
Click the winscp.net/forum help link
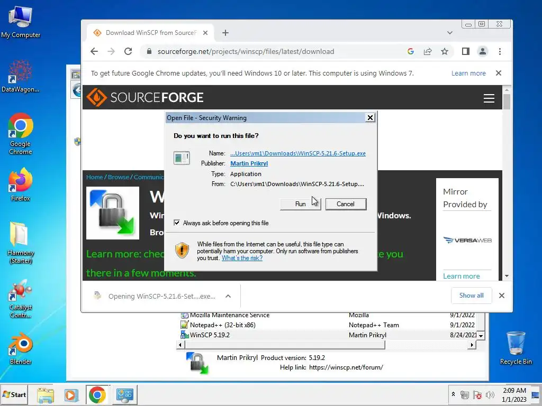coord(346,367)
